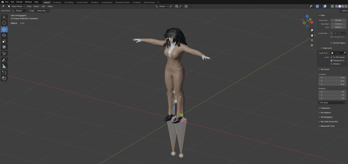Click the pan view hand gizmo

312,35
